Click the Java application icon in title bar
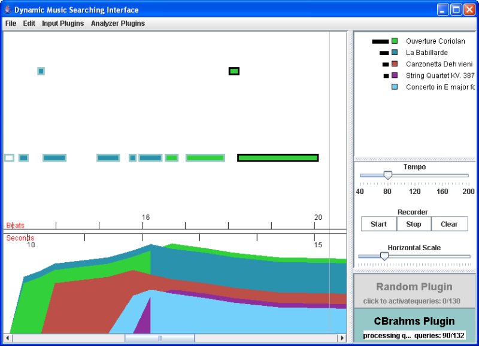Screen dimensions: 479x346 tap(7, 10)
